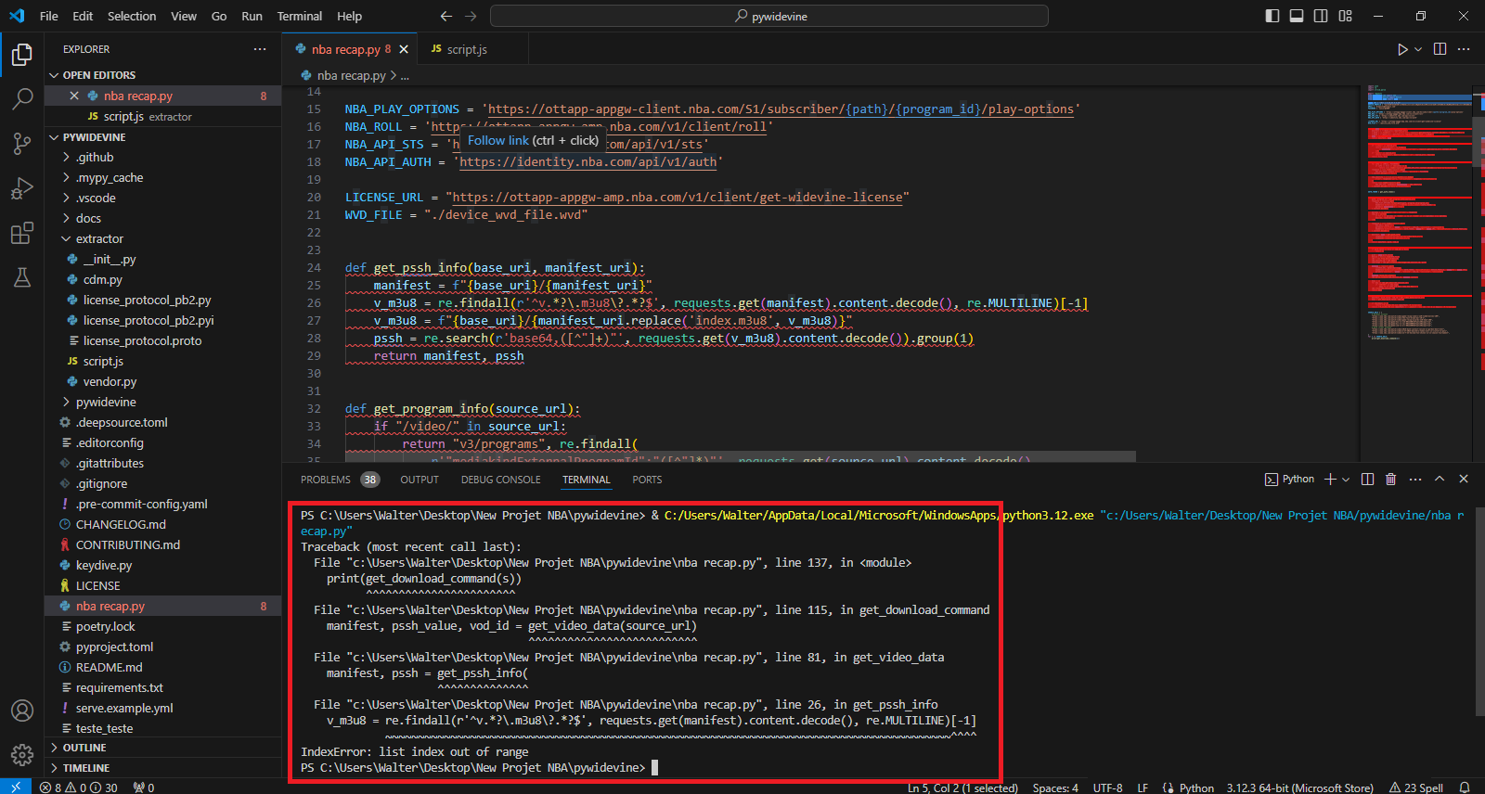The height and width of the screenshot is (794, 1485).
Task: Open the new terminal launch profile dropdown
Action: [1346, 480]
